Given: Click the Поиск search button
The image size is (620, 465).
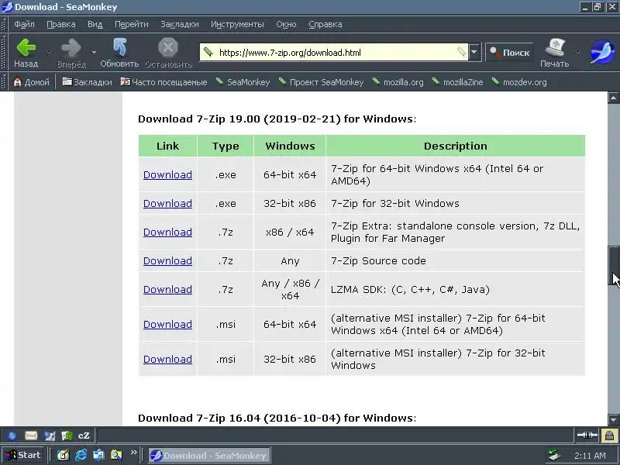Looking at the screenshot, I should [509, 52].
